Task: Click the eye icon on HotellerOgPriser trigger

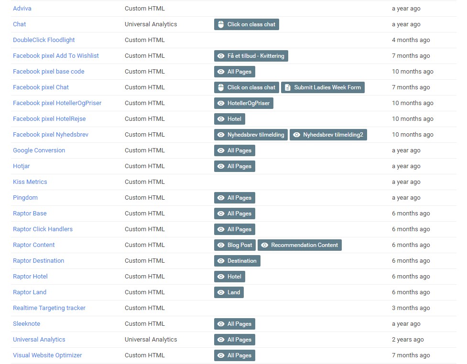Action: (x=221, y=103)
